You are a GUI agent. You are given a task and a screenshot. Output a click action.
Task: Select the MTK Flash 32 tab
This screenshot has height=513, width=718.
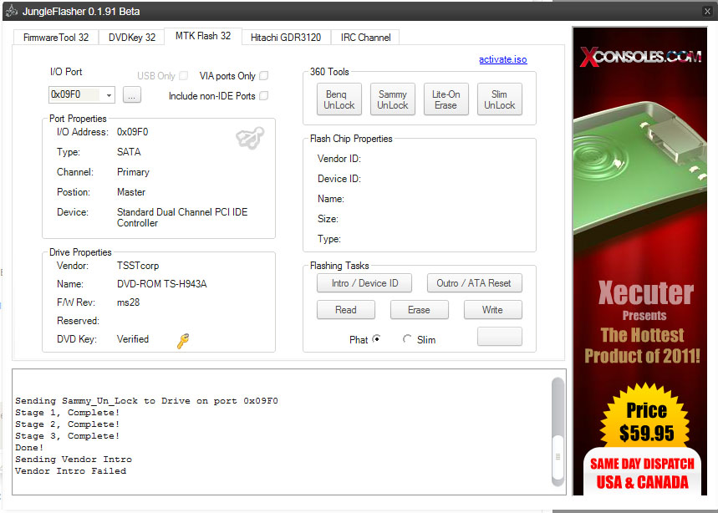tap(203, 36)
